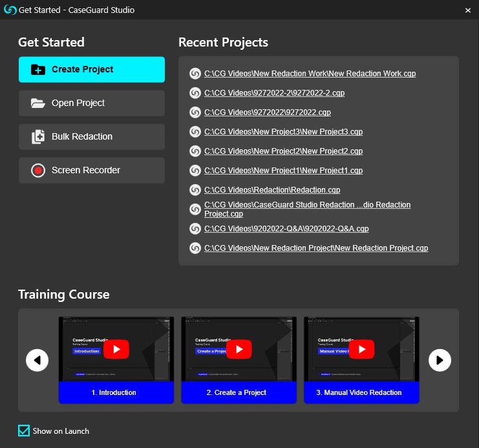
Task: Click the Create Project button
Action: pyautogui.click(x=92, y=69)
